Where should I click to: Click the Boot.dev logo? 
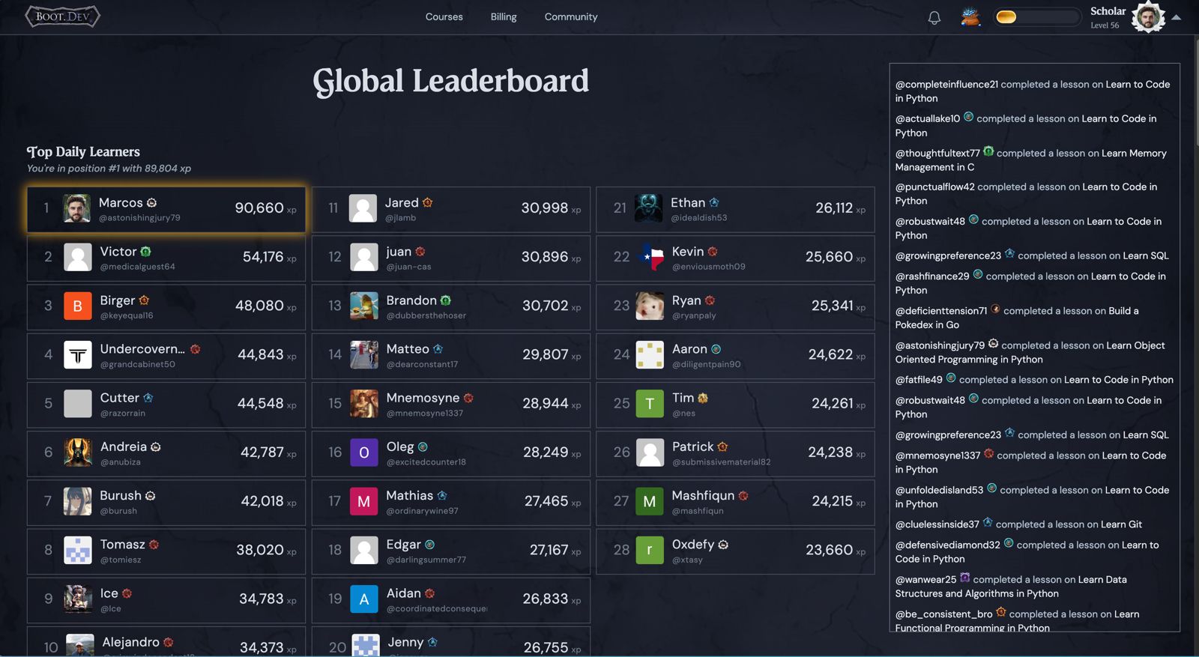[x=62, y=16]
